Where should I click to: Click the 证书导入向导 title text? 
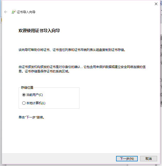click(x=26, y=12)
